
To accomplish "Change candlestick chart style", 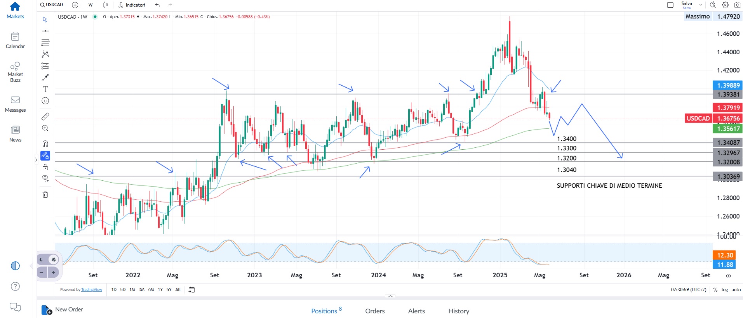I will [x=106, y=5].
